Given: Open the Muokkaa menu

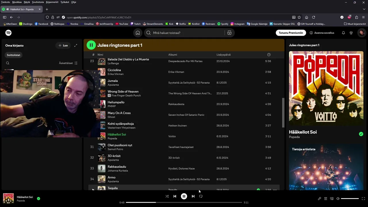Looking at the screenshot, I should tap(17, 2).
